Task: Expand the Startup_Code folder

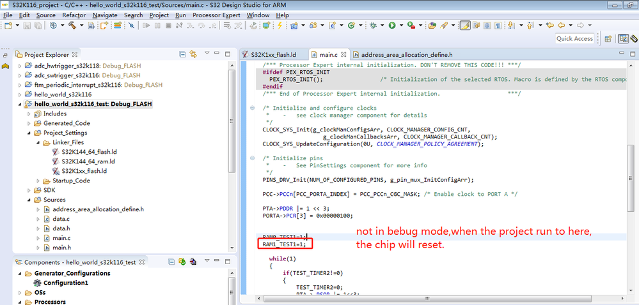Action: pos(38,181)
